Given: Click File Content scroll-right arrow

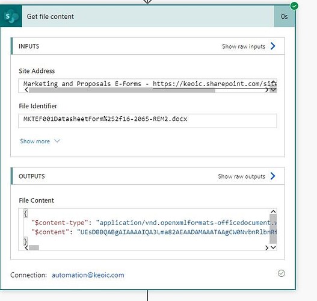Looking at the screenshot, I should tap(267, 247).
